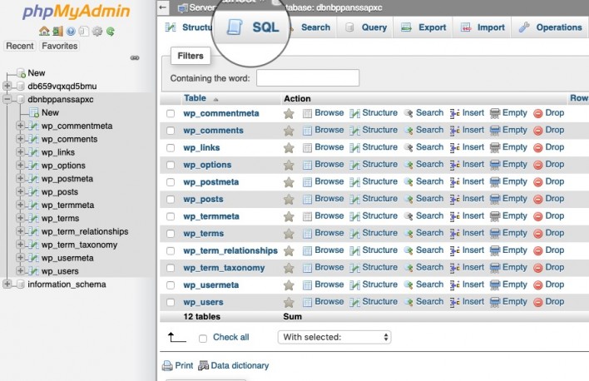Click Insert icon for wp_posts

click(454, 199)
